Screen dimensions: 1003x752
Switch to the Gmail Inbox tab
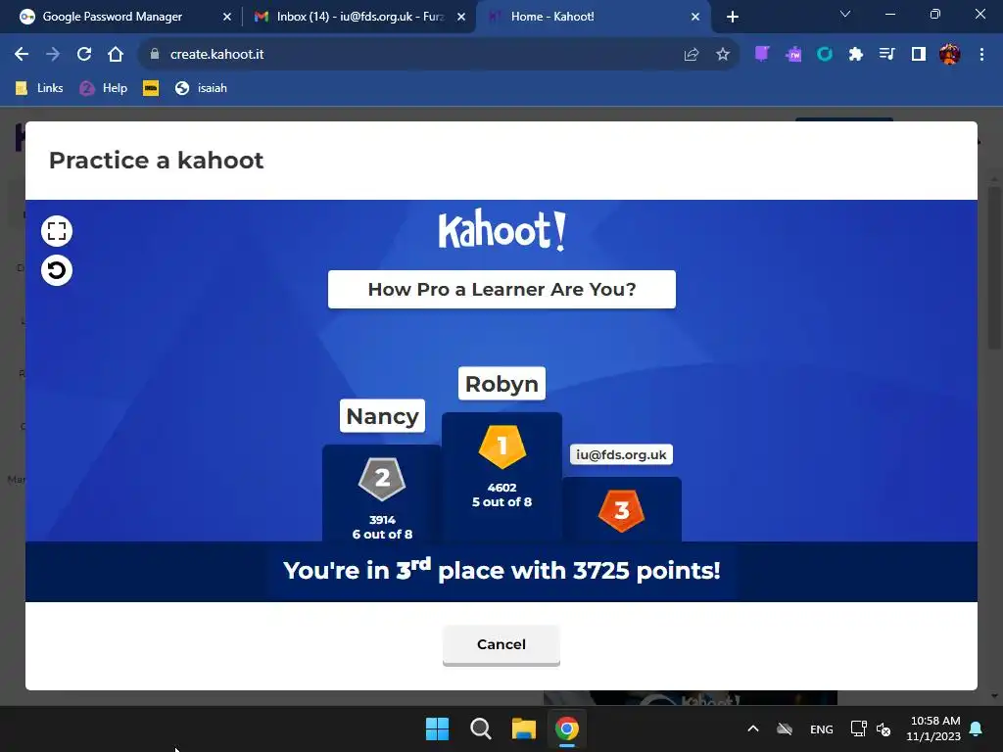(360, 17)
